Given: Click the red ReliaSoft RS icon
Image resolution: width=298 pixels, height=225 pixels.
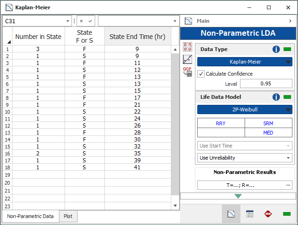Looking at the screenshot, I should coord(268,214).
